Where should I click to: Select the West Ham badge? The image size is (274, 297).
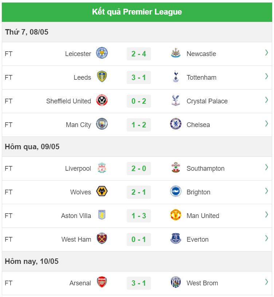click(x=102, y=238)
